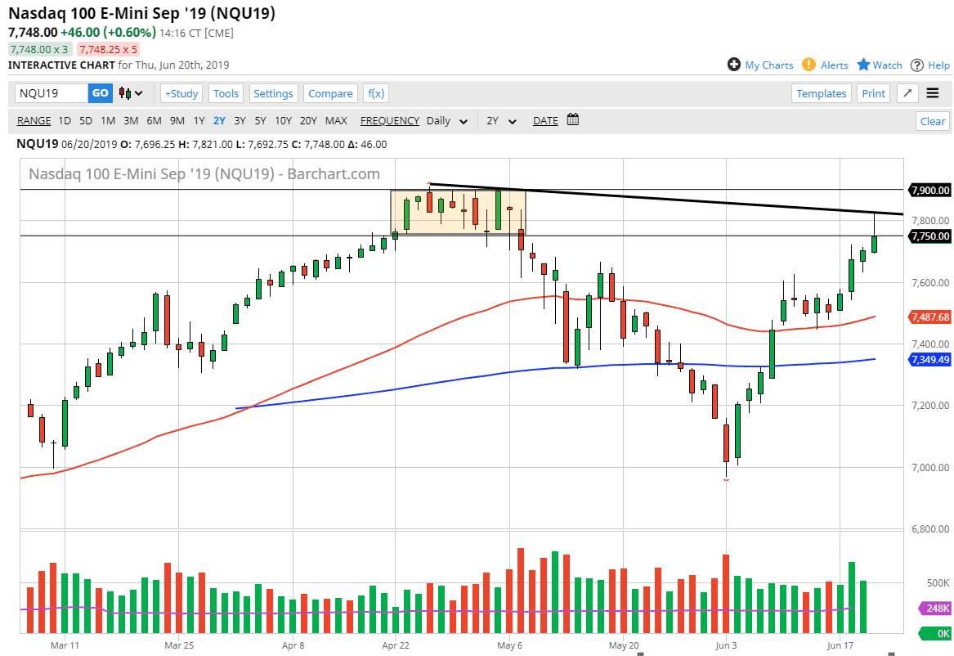The image size is (954, 656).
Task: Click the My Charts plus icon
Action: [x=733, y=65]
